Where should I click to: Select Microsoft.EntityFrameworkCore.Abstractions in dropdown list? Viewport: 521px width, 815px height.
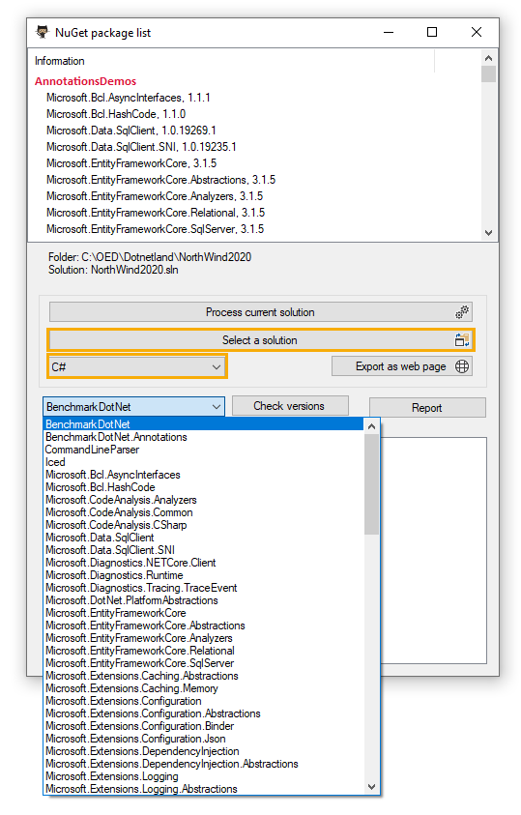204,626
